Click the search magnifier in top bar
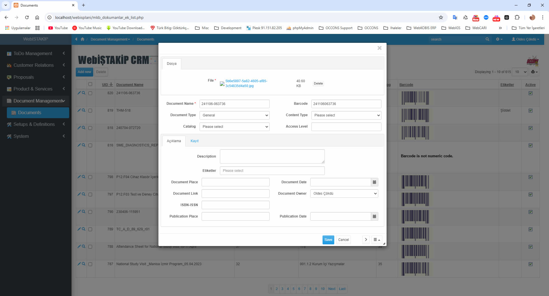549x296 pixels. pyautogui.click(x=487, y=39)
